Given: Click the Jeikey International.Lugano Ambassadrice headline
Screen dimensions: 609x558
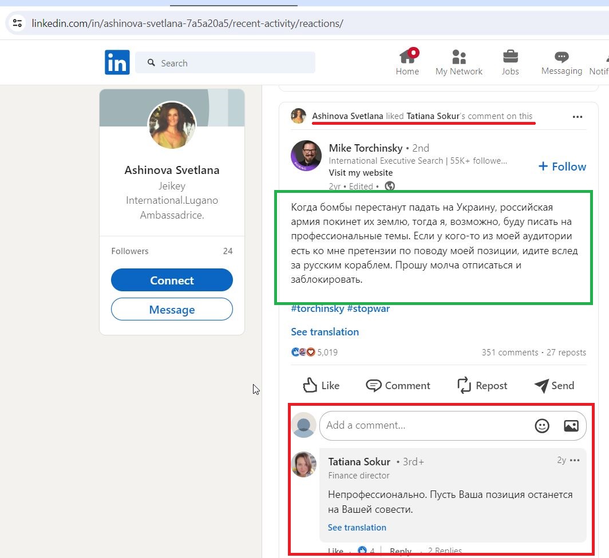Looking at the screenshot, I should [172, 200].
